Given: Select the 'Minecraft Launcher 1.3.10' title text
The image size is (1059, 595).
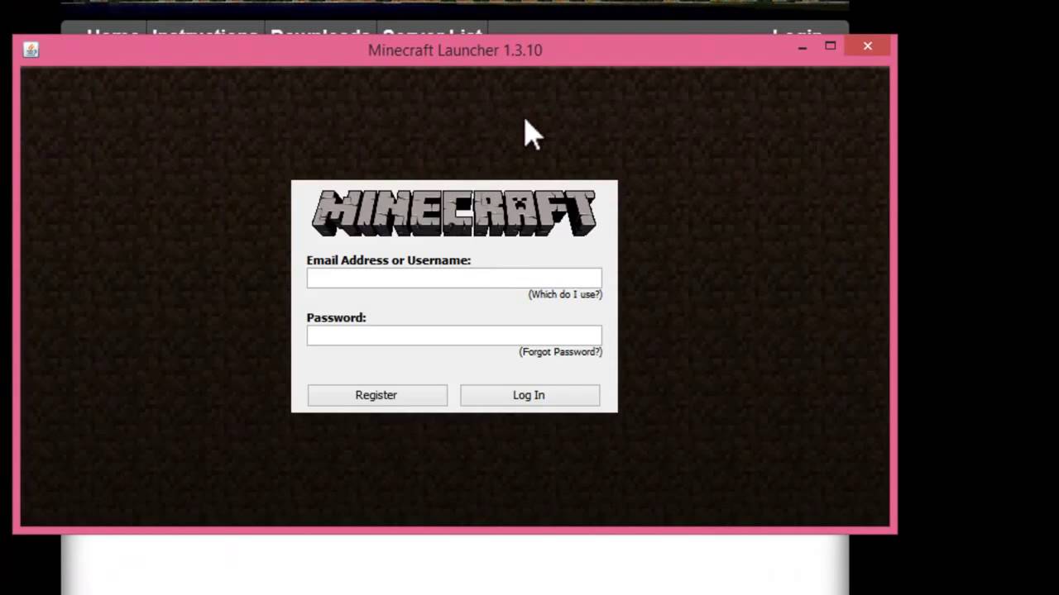Looking at the screenshot, I should click(455, 50).
